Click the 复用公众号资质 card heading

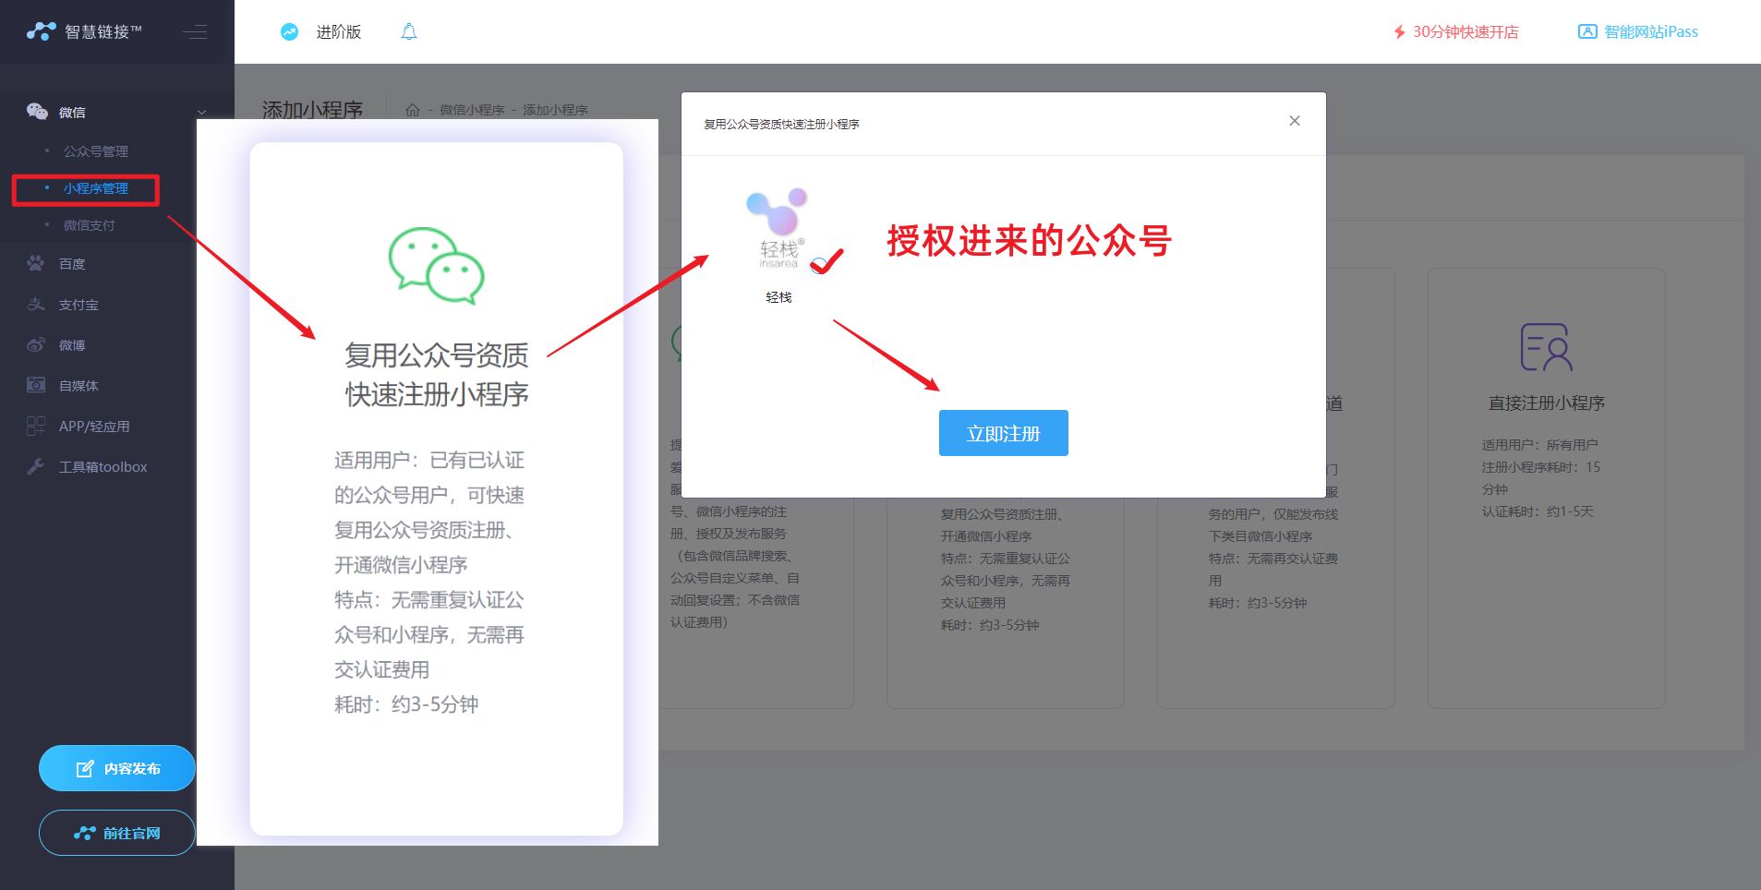(437, 375)
